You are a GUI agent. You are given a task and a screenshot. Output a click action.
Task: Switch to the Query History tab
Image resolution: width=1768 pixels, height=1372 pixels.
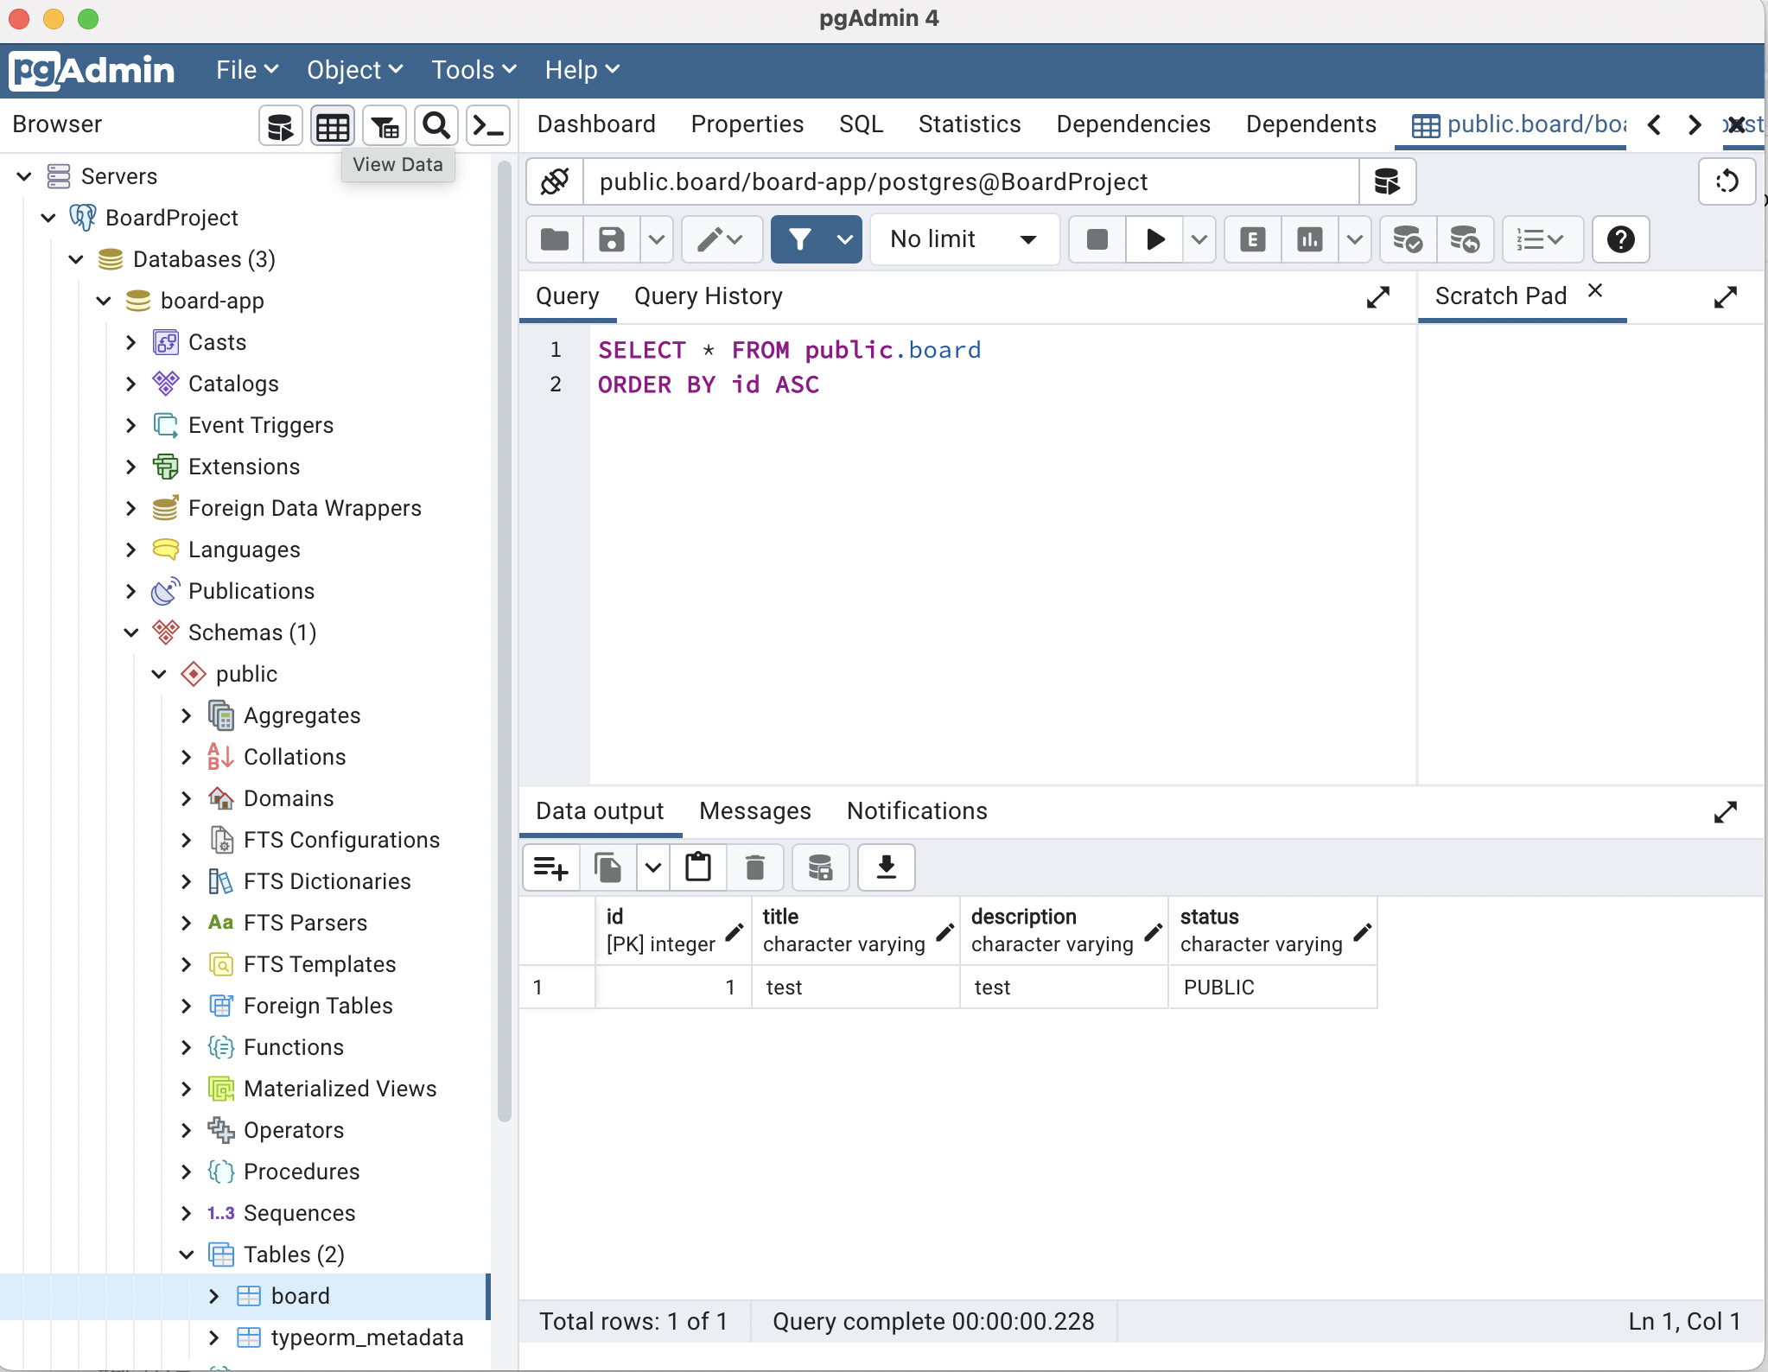click(x=708, y=296)
